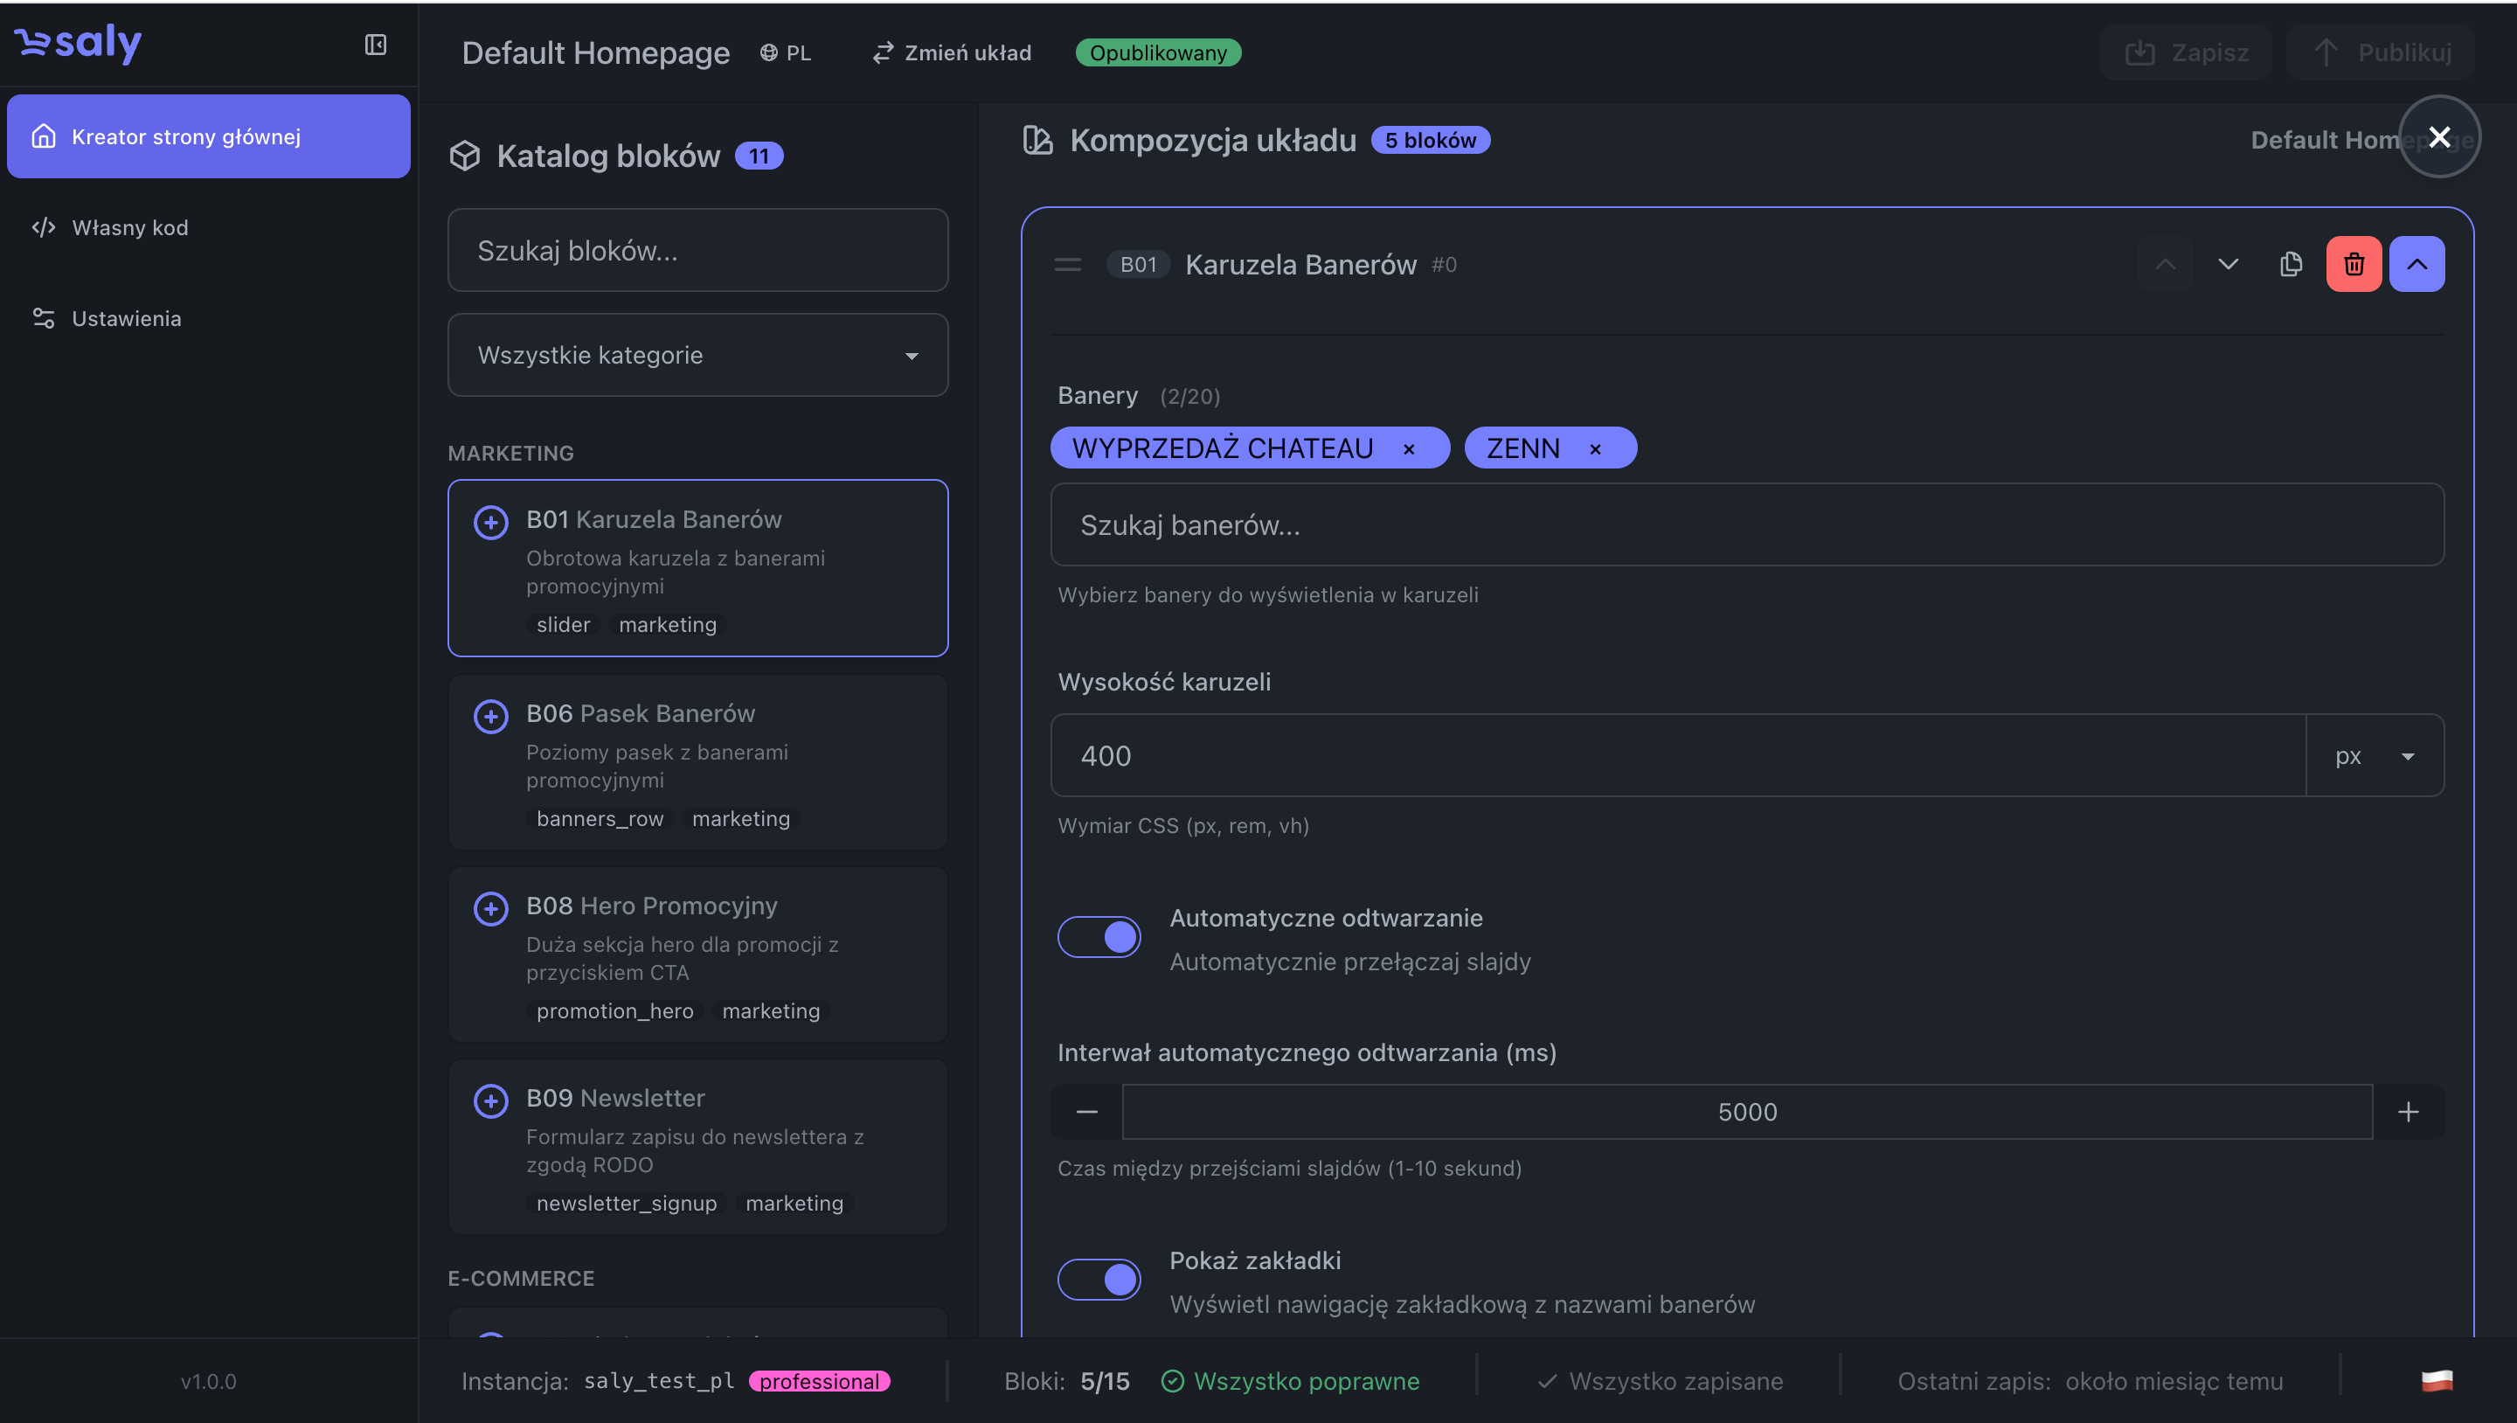Toggle Pokaż zakładki switch

1099,1280
